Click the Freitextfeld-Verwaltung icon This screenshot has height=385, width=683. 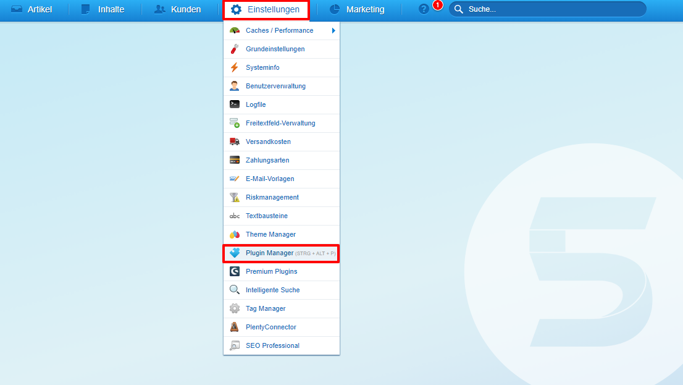click(x=234, y=123)
